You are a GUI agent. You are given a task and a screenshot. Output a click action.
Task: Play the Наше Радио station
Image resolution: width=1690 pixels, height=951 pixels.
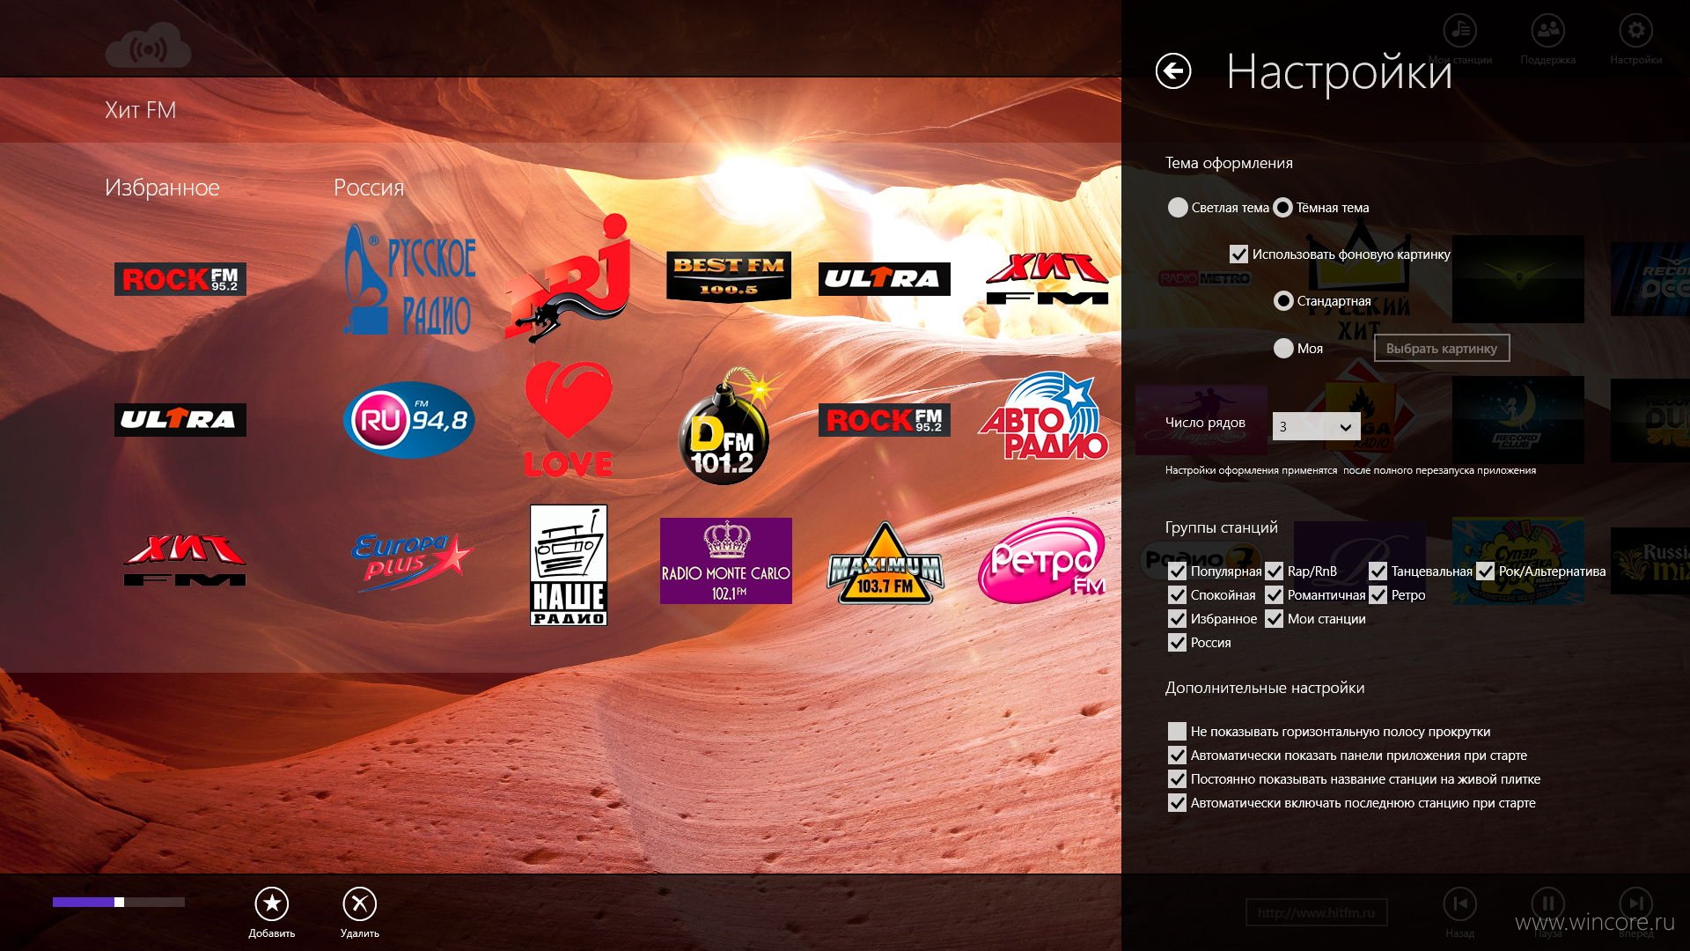tap(569, 564)
